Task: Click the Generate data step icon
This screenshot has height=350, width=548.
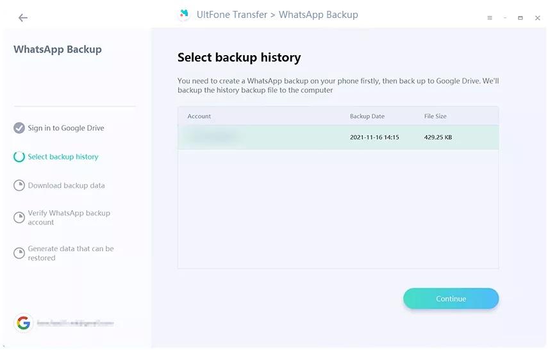Action: [x=19, y=253]
